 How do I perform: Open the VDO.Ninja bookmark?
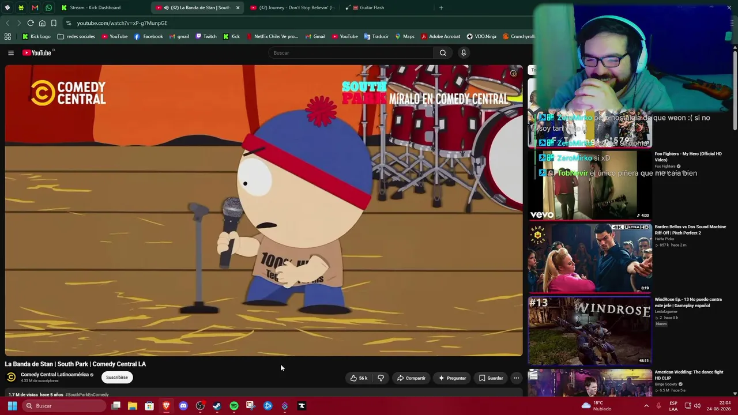click(481, 36)
